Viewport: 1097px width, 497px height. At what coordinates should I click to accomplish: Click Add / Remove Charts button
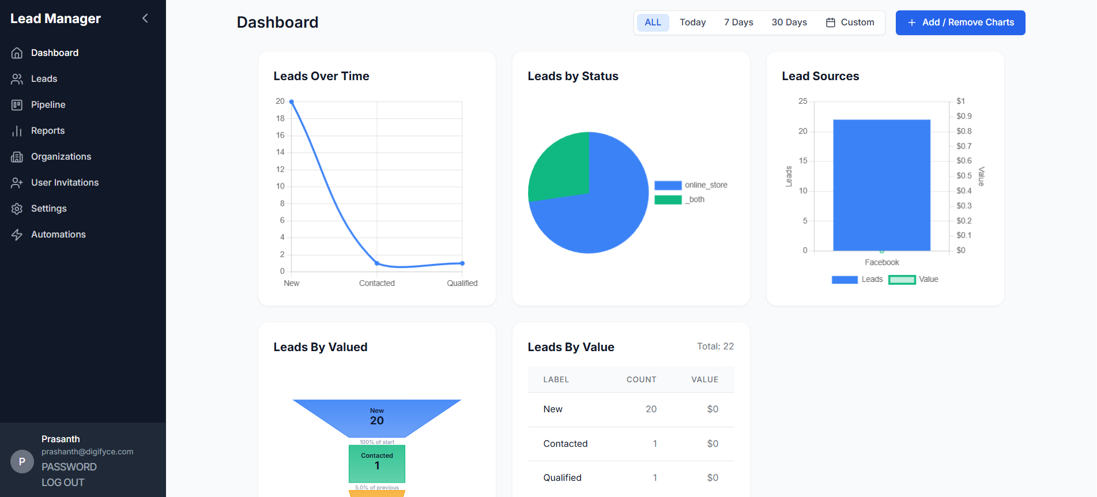pyautogui.click(x=960, y=22)
